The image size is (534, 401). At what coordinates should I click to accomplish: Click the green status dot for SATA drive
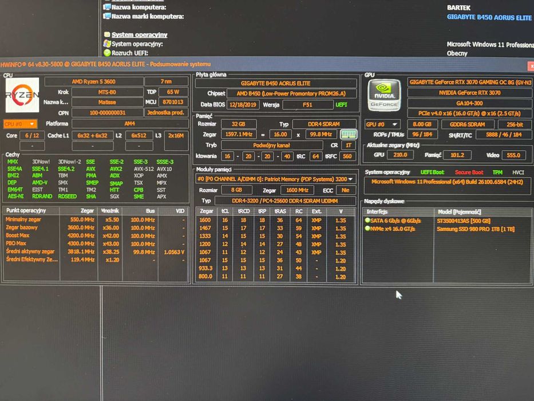367,221
